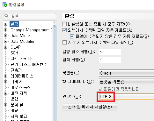Screen dimensions: 154x121
Task: Uncheck 외부에서 수정된 파일 자동 재로드
Action: click(65, 30)
